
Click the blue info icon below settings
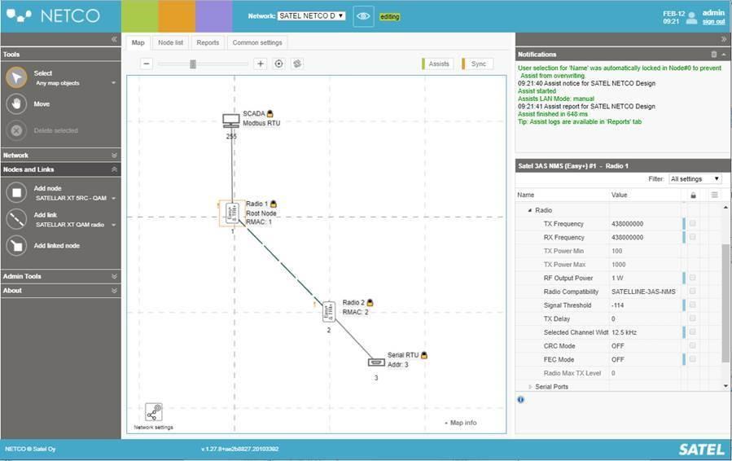pos(520,399)
